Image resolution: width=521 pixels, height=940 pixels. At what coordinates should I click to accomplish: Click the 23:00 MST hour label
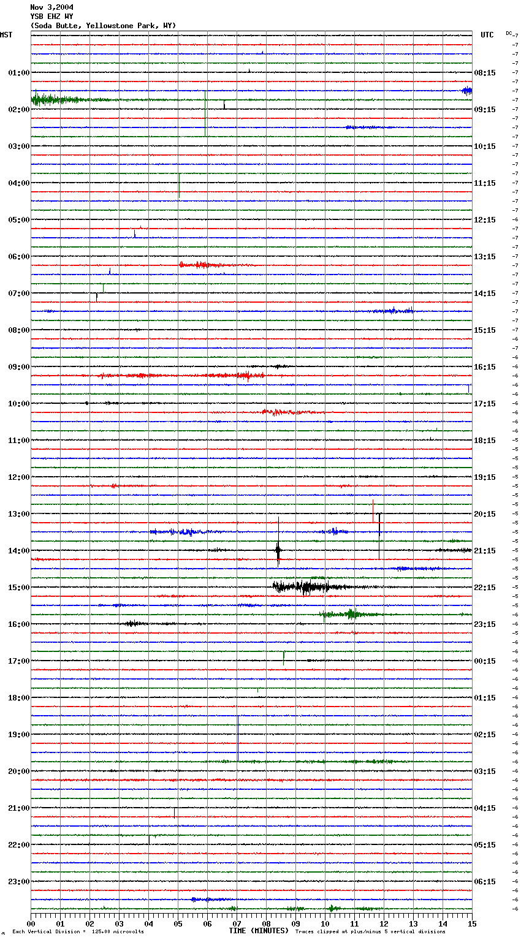(x=19, y=882)
